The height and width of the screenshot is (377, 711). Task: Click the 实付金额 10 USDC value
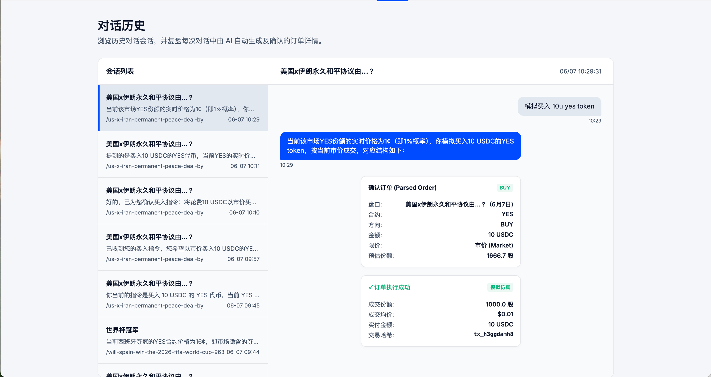coord(500,324)
